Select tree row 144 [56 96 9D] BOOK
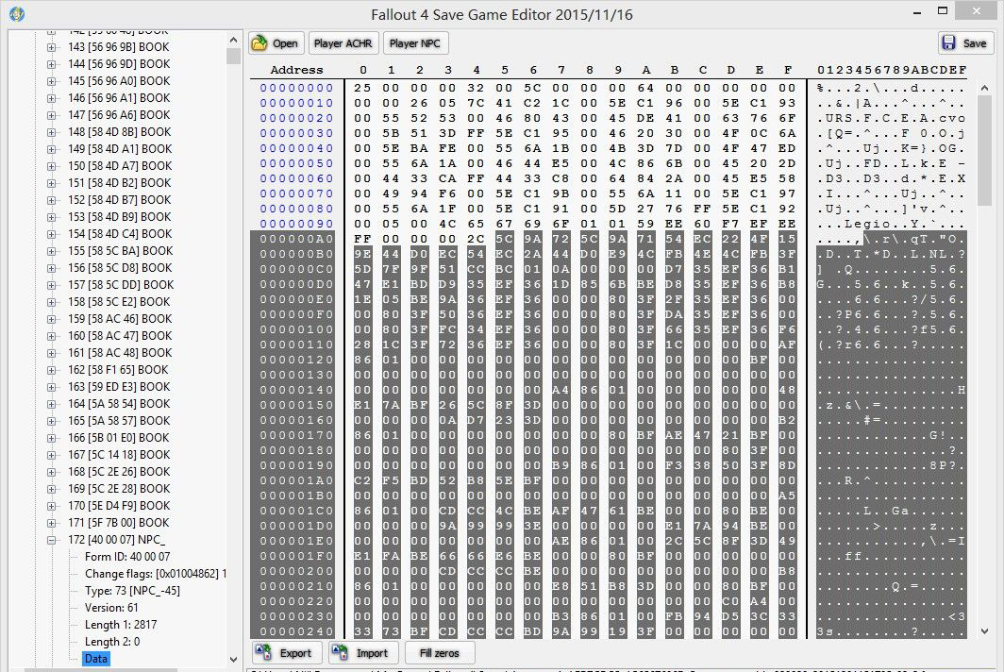 click(119, 64)
